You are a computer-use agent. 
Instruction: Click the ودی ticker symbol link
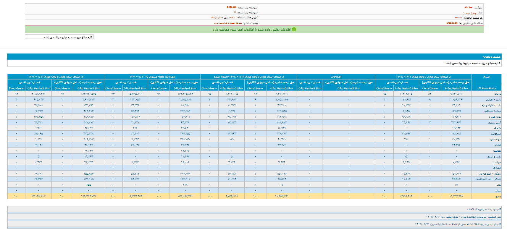(467, 13)
